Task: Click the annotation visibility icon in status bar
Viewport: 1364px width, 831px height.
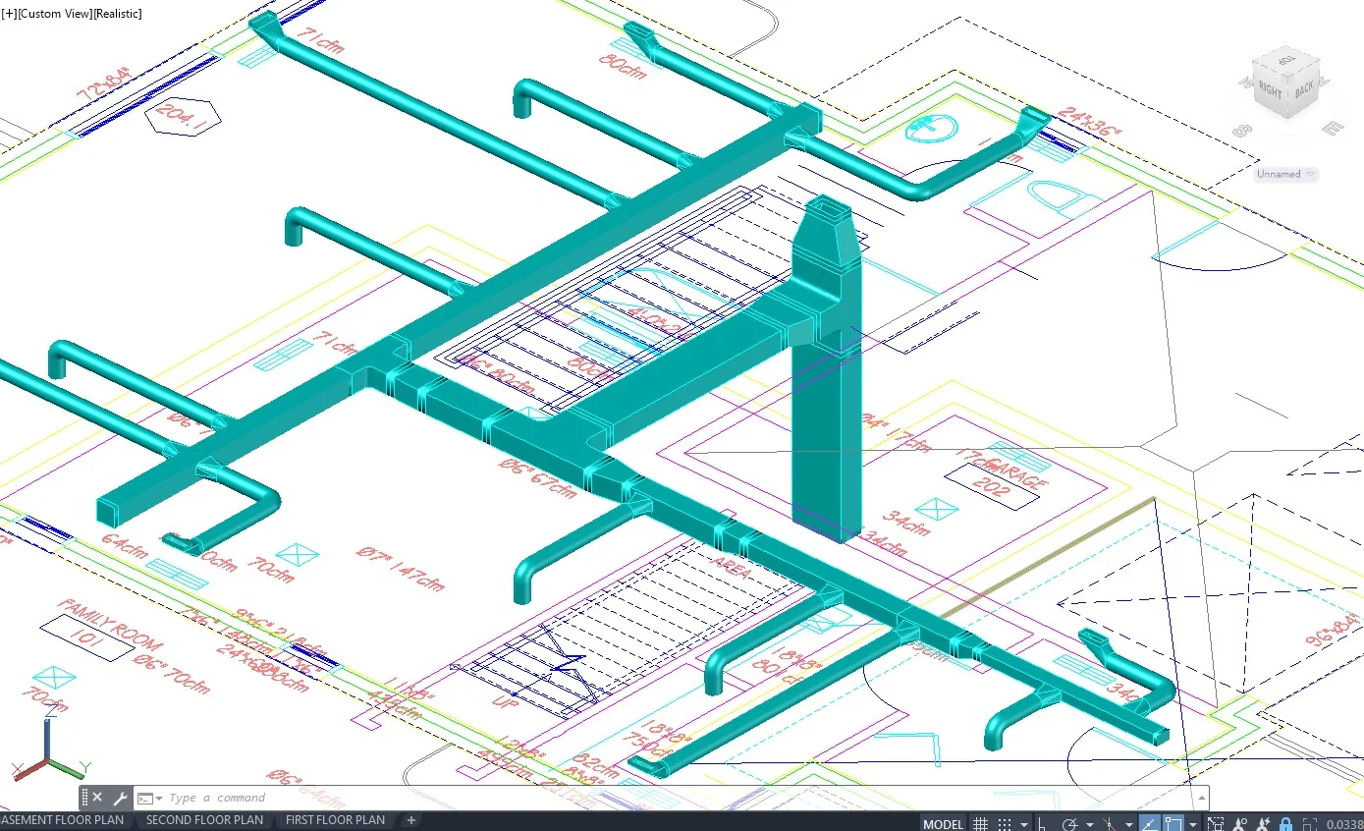Action: 1239,823
